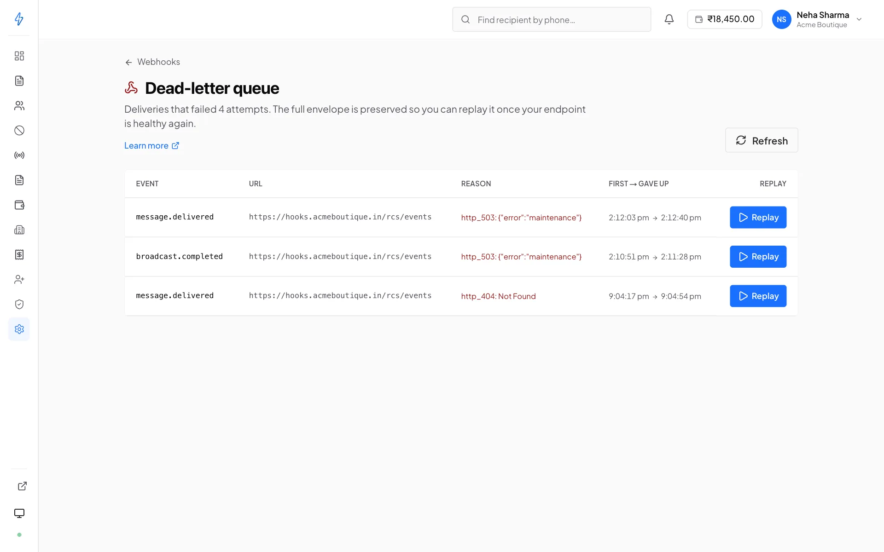Open the building icon in sidebar
The image size is (884, 552).
point(19,230)
